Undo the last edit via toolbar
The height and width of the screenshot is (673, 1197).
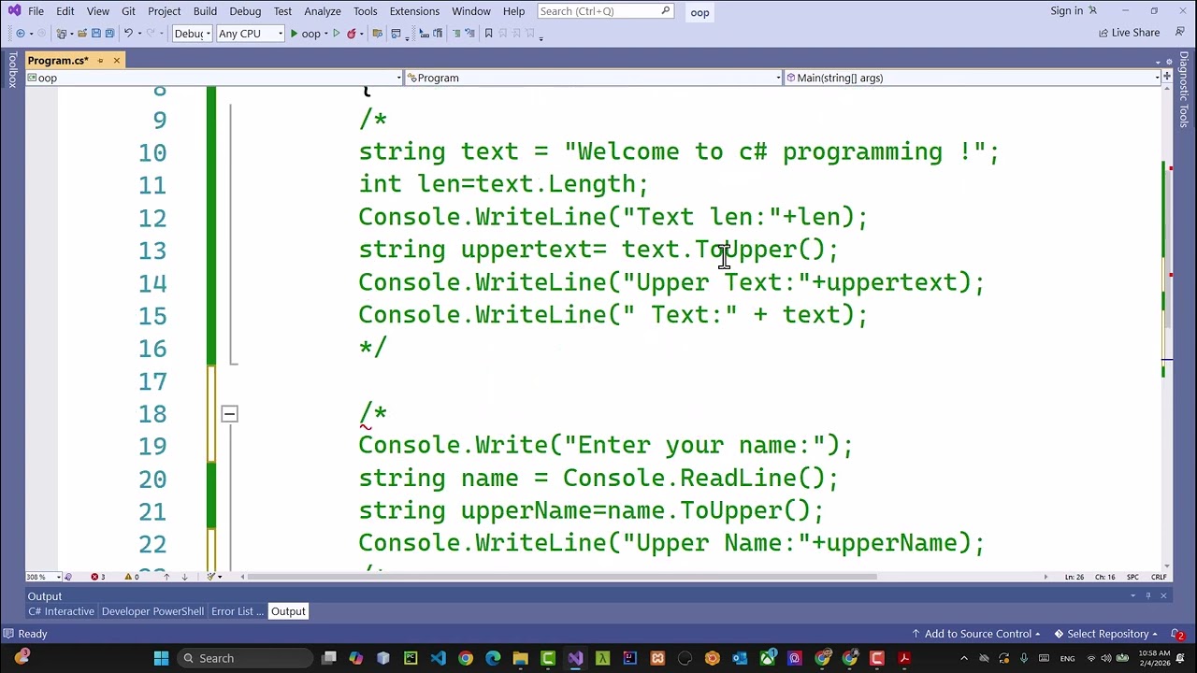click(x=128, y=34)
